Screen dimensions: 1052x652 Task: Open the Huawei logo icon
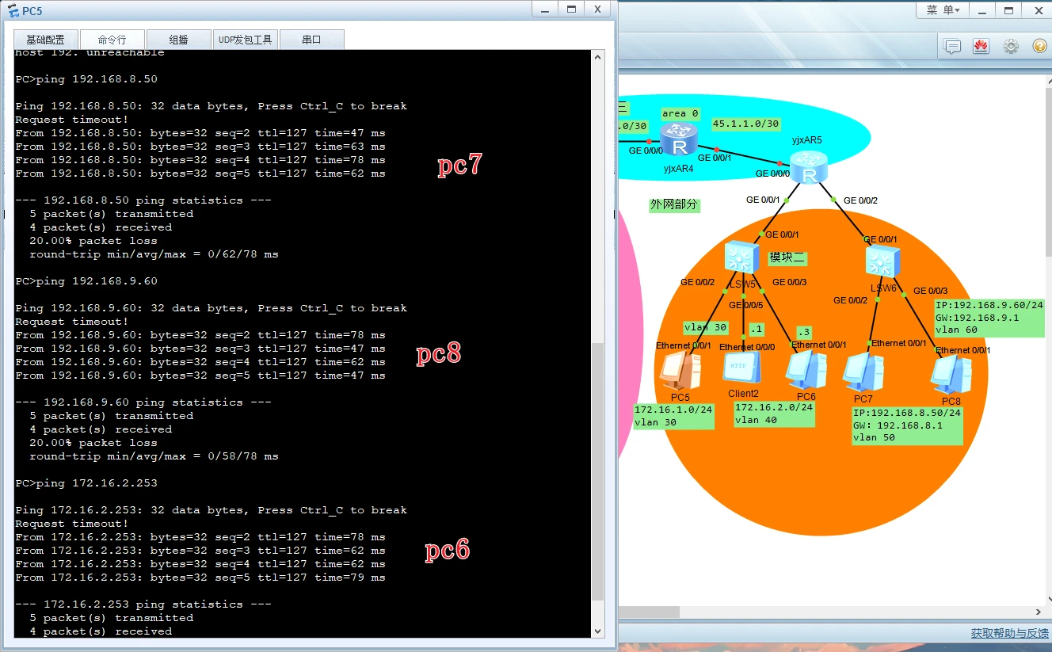point(981,46)
